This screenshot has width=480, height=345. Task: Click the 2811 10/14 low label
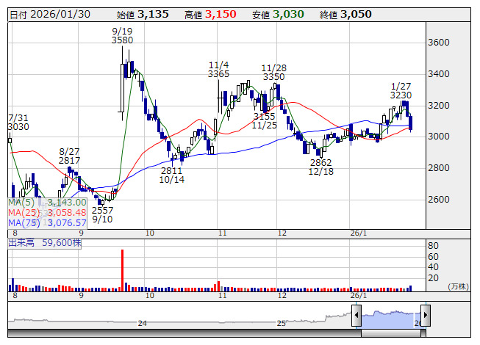(x=172, y=175)
